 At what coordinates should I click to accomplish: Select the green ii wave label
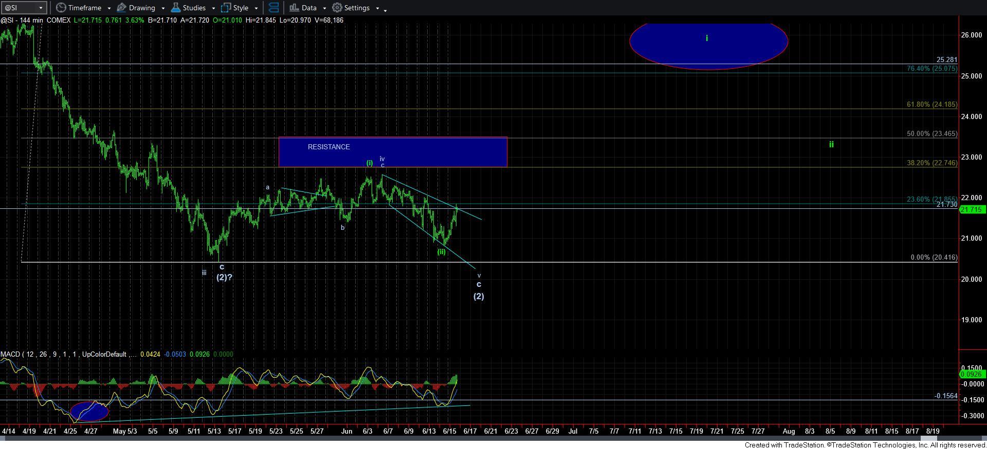click(831, 145)
